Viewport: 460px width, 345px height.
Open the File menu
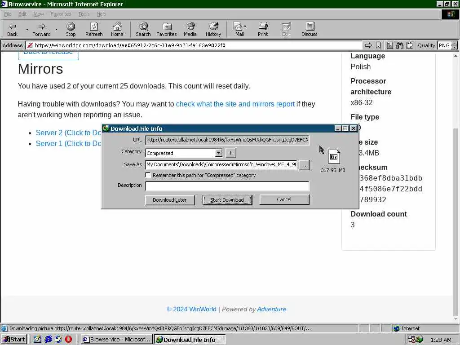tap(8, 14)
